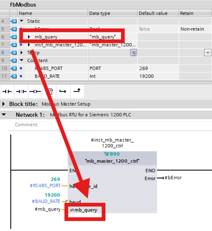Expand the Block title section
This screenshot has width=212, height=231.
(x=4, y=104)
